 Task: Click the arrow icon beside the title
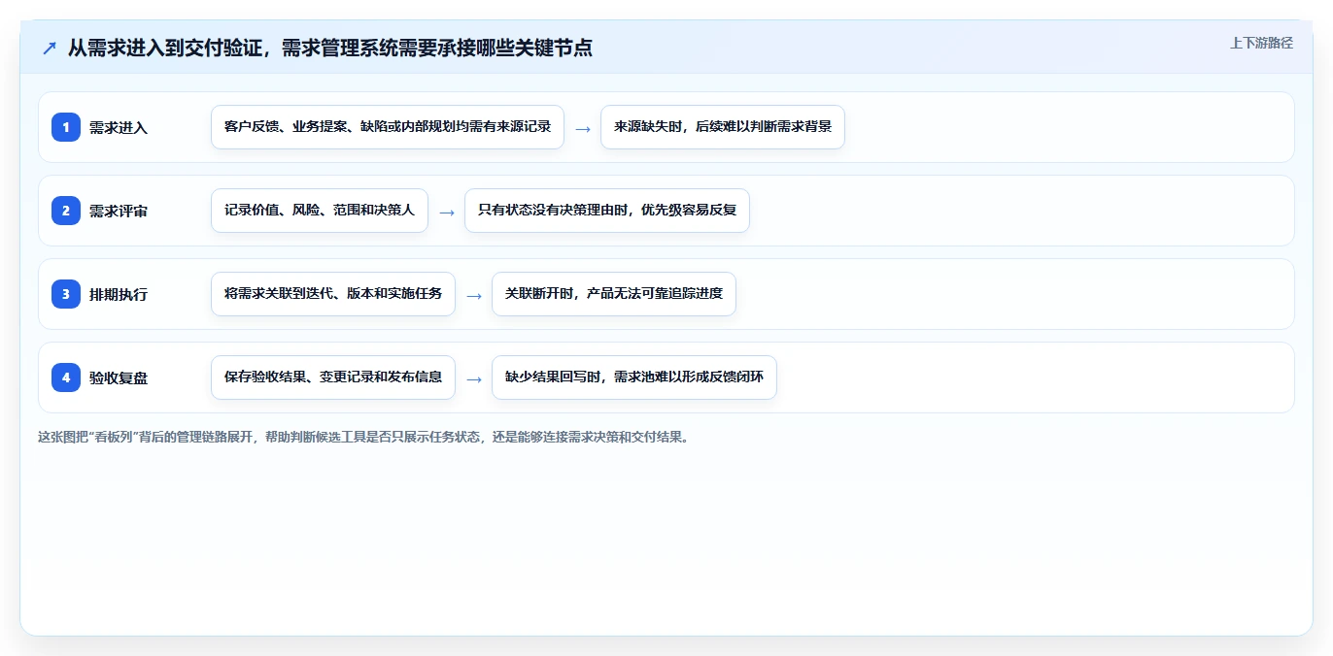tap(50, 48)
